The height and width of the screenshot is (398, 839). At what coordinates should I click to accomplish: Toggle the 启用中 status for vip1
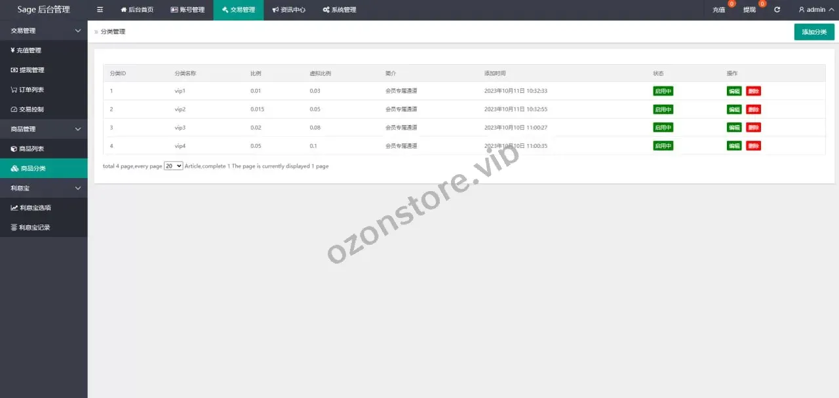coord(663,91)
